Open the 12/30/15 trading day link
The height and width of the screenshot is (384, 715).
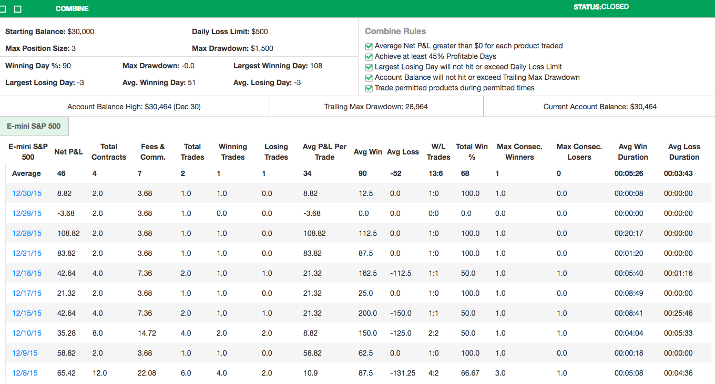27,193
